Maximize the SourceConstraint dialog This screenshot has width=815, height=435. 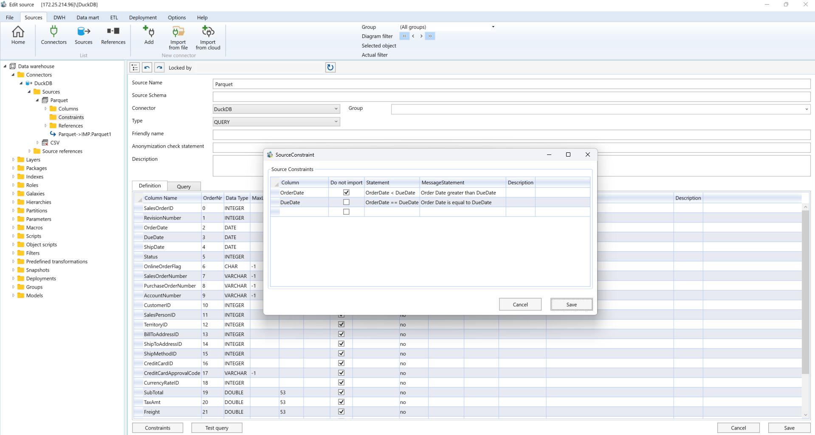coord(568,154)
